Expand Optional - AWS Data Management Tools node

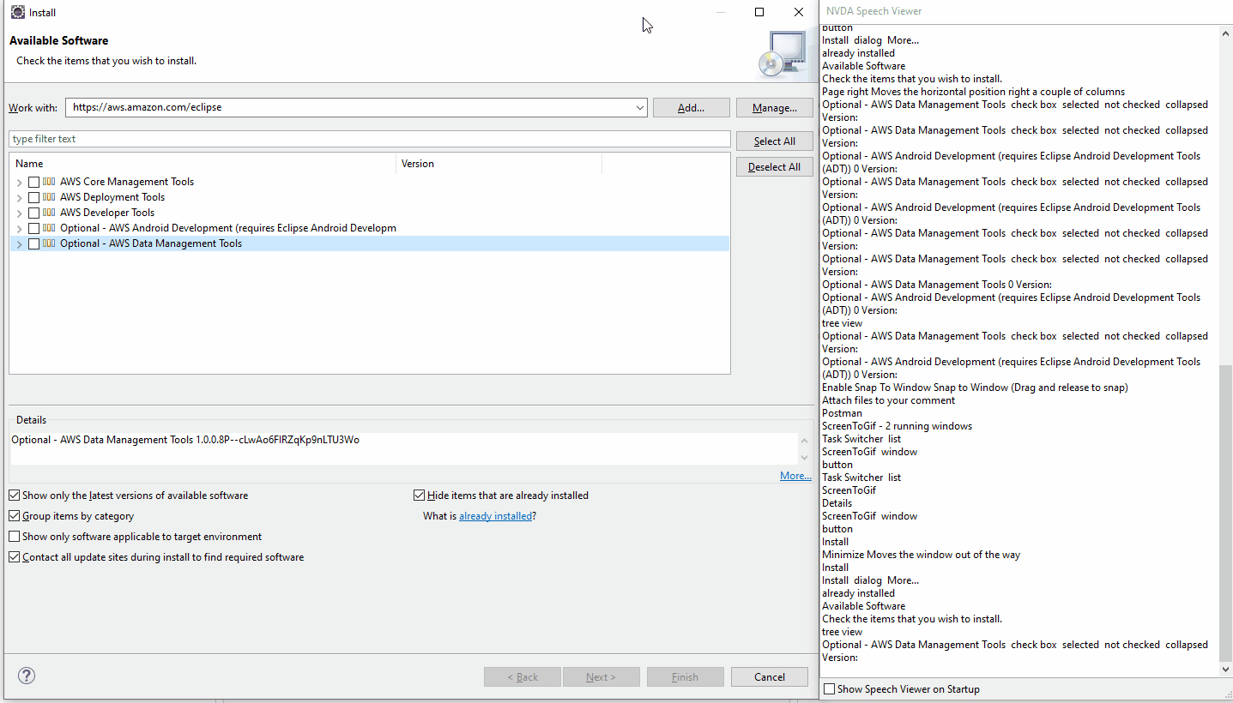[20, 243]
